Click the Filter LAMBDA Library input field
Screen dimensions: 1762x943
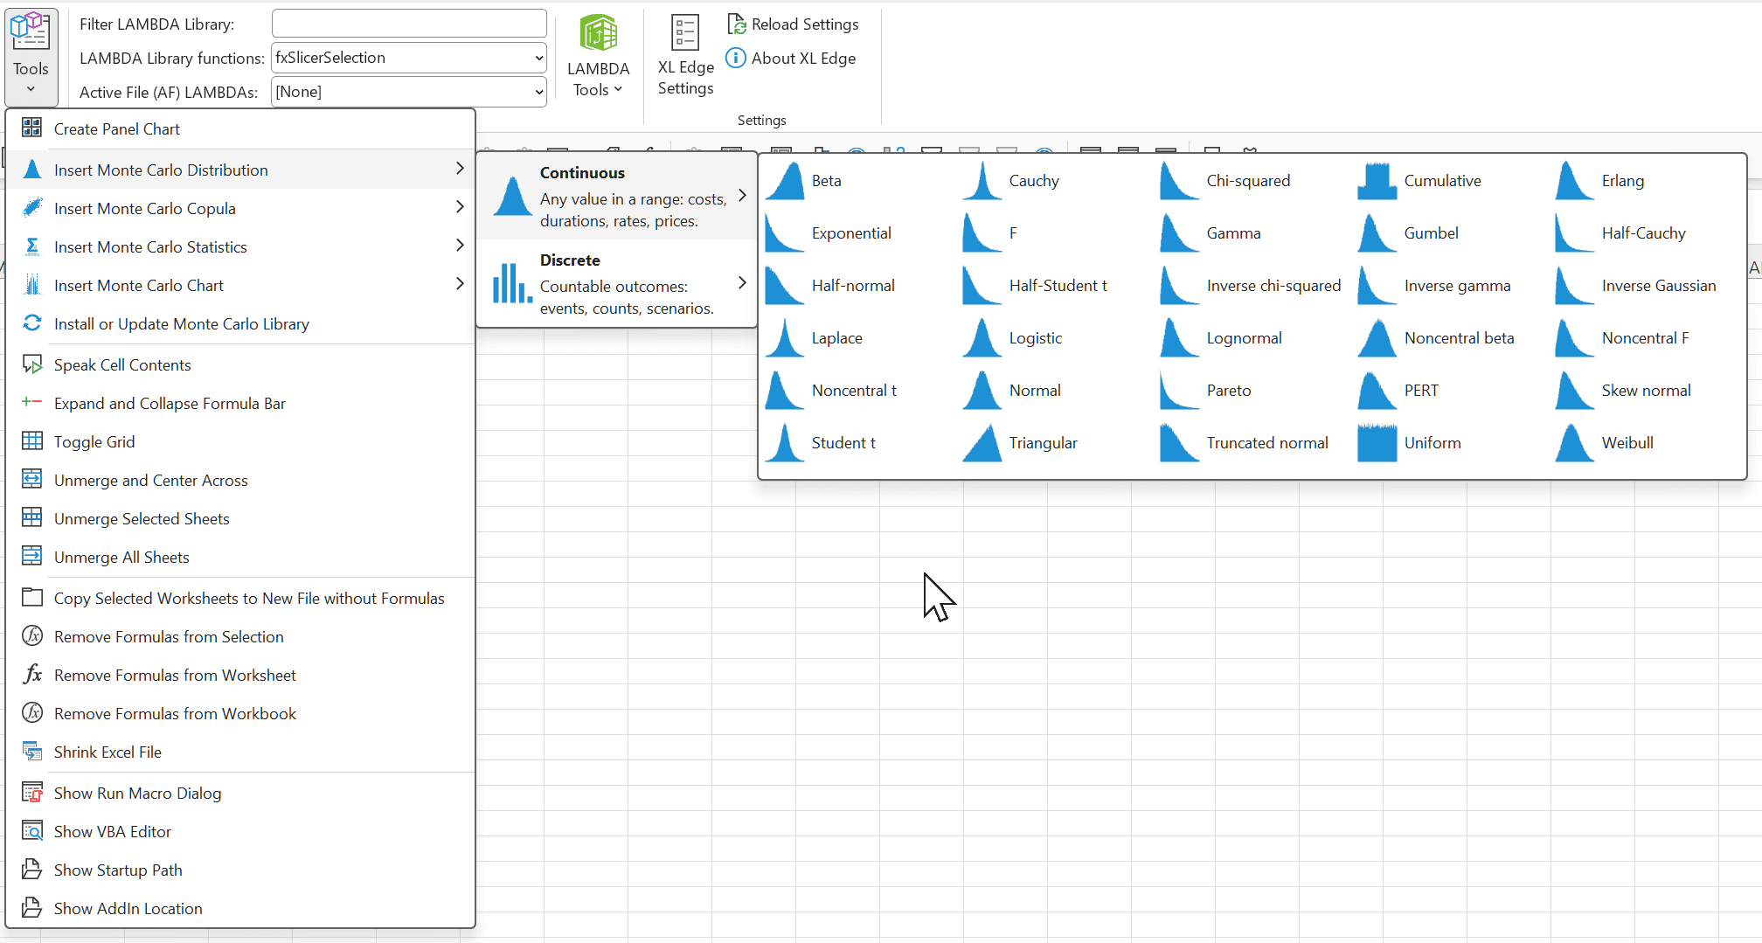point(409,24)
